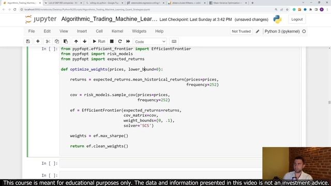Open the Chrome profile avatar
Viewport: 331px width, 186px height.
(322, 9)
